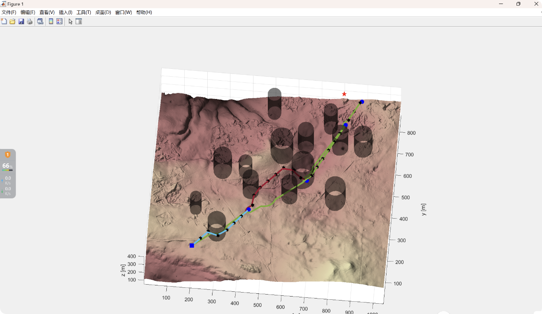The image size is (542, 314).
Task: Click the x-axis tick label 500
Action: [x=257, y=305]
